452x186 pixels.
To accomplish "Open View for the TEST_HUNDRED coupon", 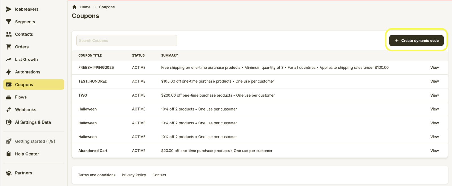I will click(434, 81).
